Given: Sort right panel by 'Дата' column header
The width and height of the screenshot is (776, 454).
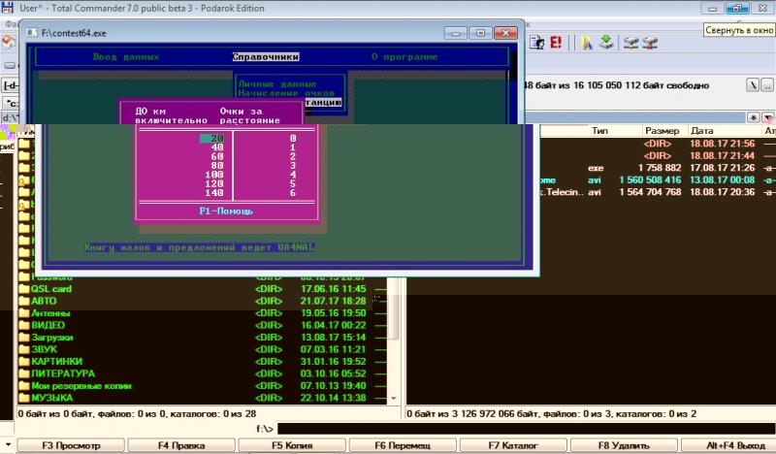Looking at the screenshot, I should click(x=703, y=130).
